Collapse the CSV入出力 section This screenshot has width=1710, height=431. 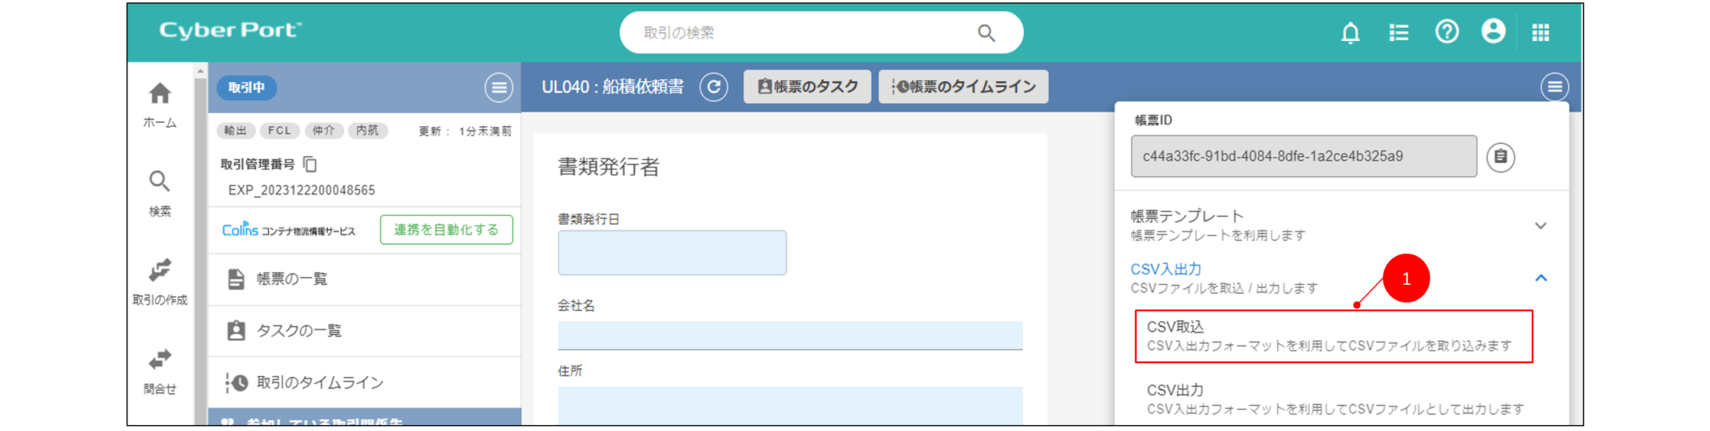(x=1540, y=278)
